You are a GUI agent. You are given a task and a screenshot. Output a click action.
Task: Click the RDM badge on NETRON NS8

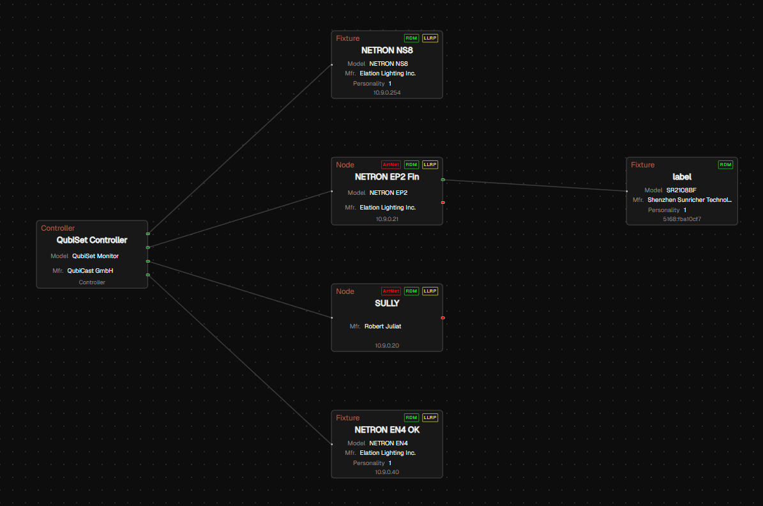(x=411, y=38)
